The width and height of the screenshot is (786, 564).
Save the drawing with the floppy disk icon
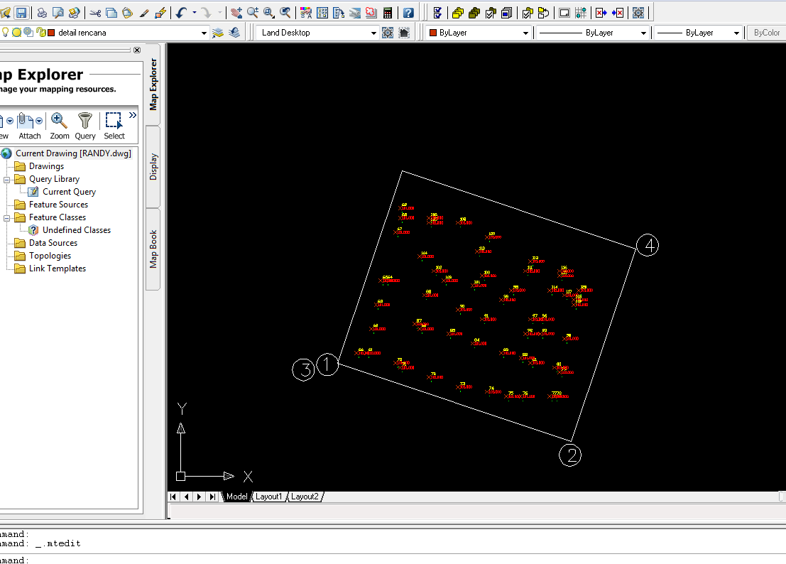tap(21, 13)
